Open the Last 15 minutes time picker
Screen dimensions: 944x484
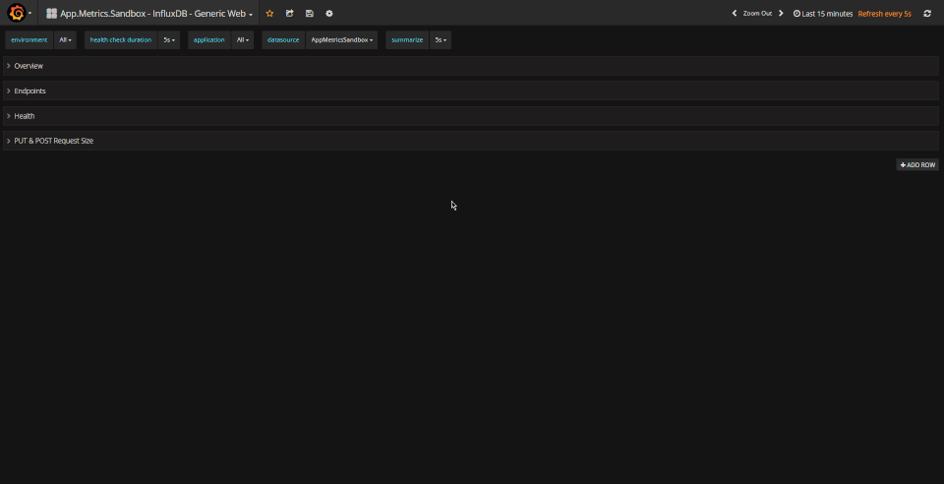823,13
